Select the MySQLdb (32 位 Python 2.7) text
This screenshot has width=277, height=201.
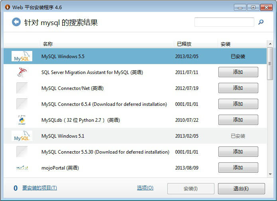tap(81, 120)
